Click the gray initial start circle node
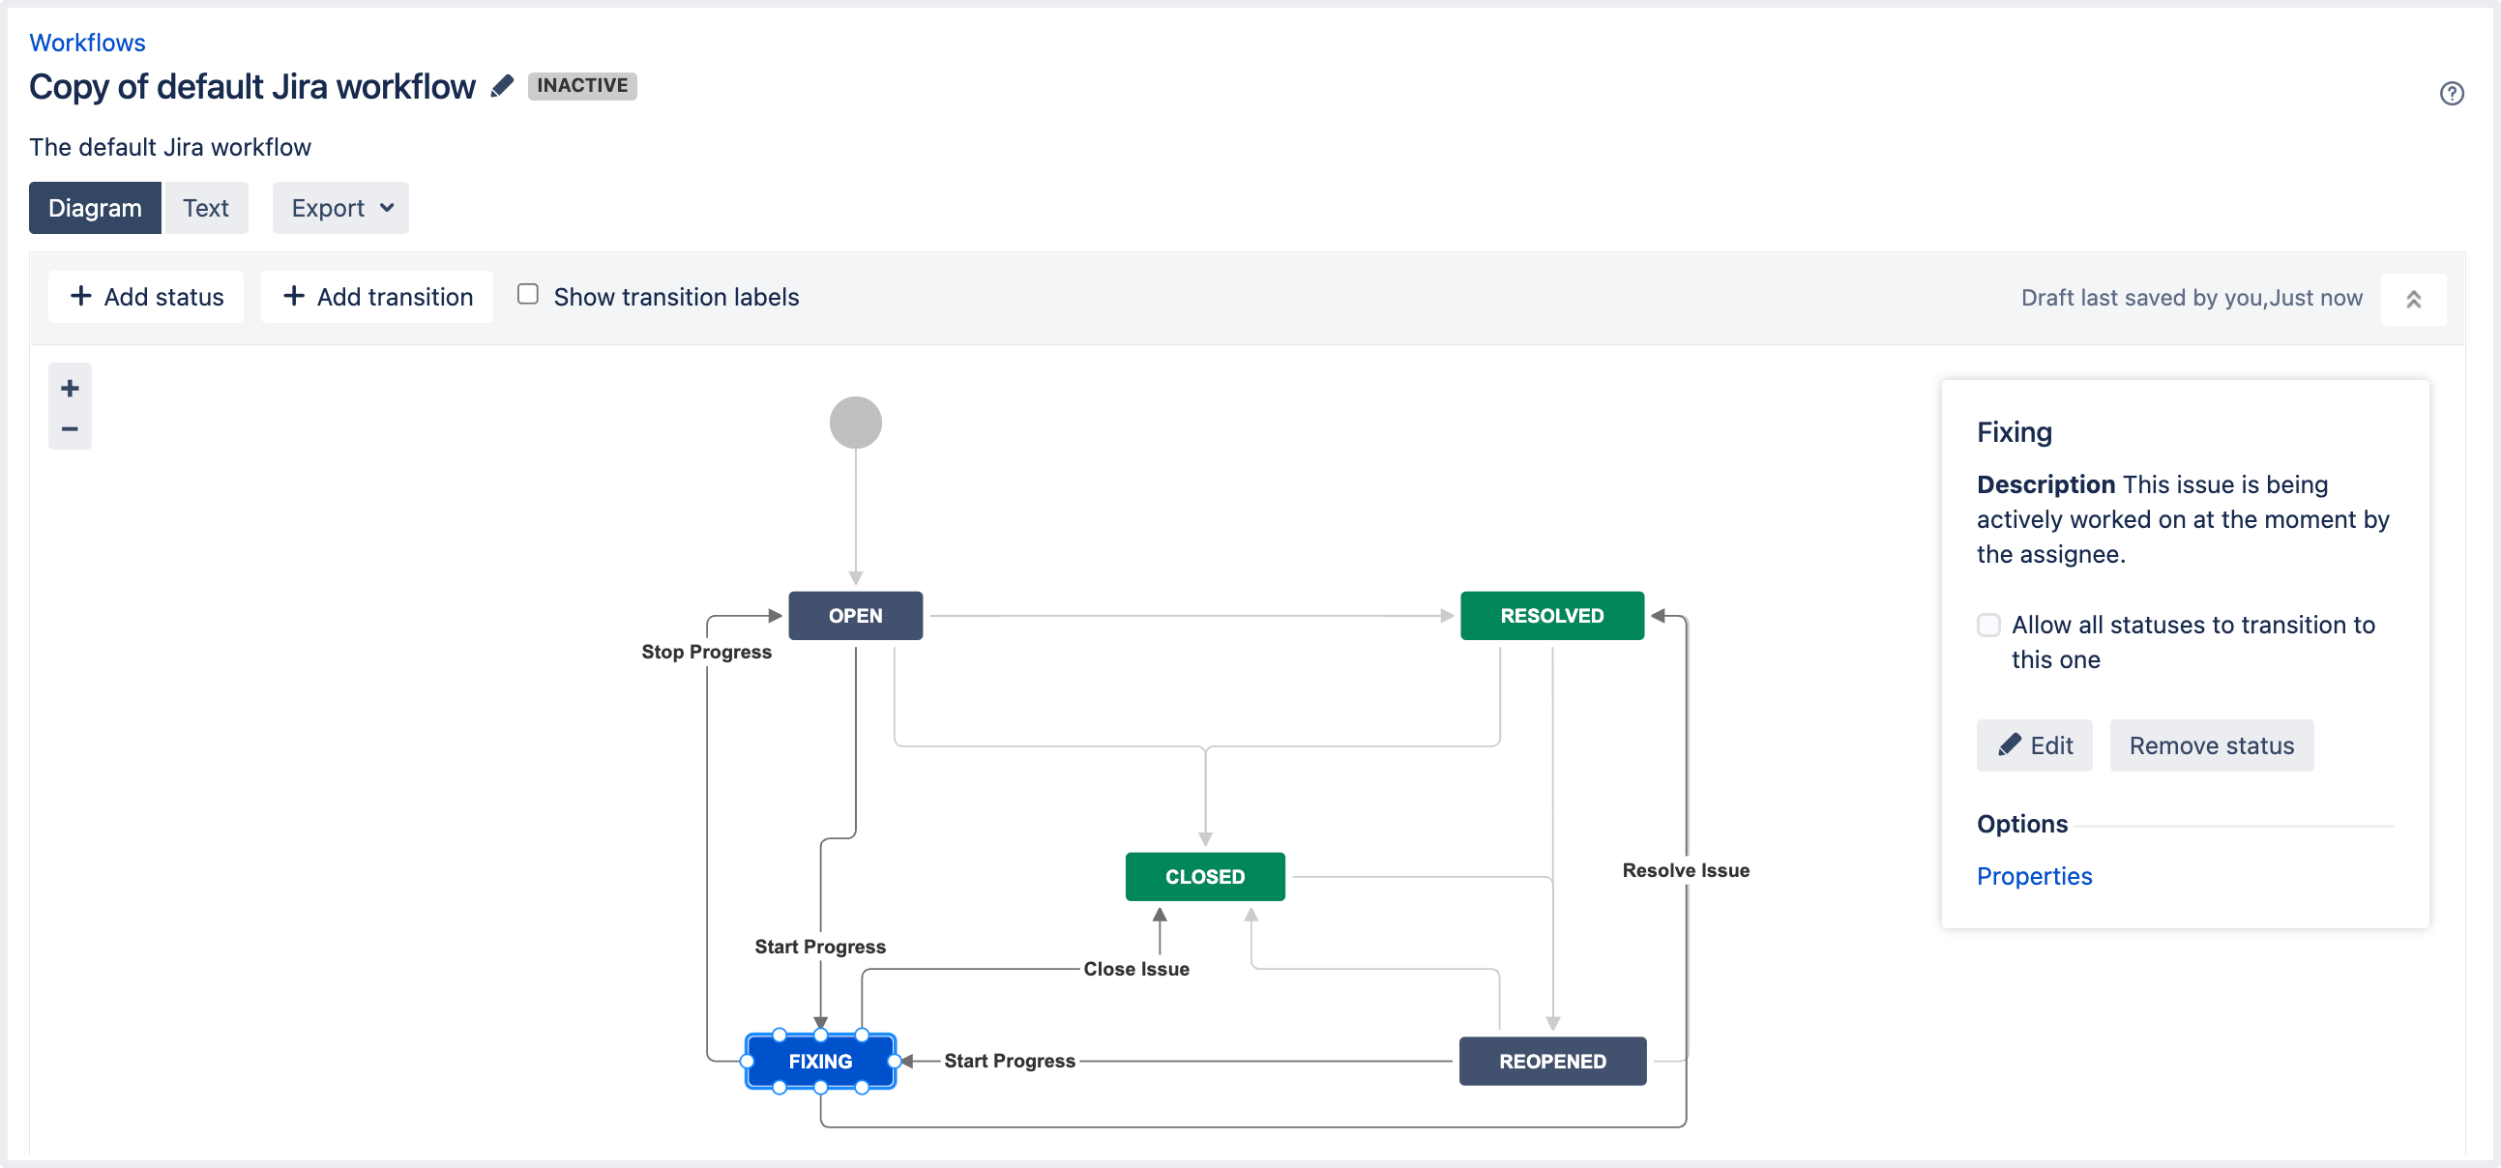Viewport: 2501px width, 1168px height. tap(854, 423)
